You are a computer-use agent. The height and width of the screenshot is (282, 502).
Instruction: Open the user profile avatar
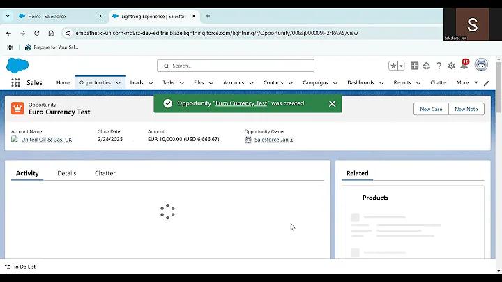click(x=481, y=65)
